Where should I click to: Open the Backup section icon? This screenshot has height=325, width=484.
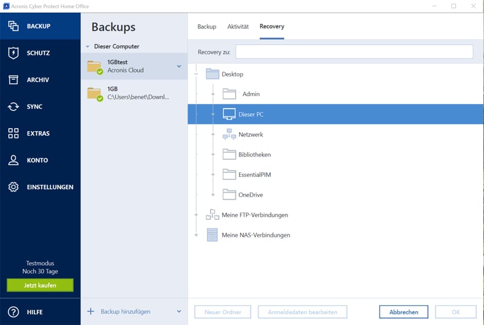coord(13,26)
